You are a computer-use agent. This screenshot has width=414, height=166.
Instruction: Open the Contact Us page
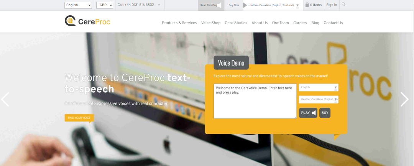point(333,23)
